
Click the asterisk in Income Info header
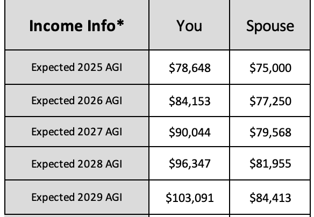(120, 23)
